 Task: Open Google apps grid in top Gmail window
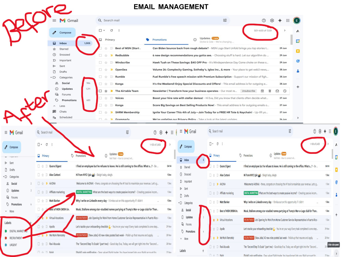click(288, 21)
